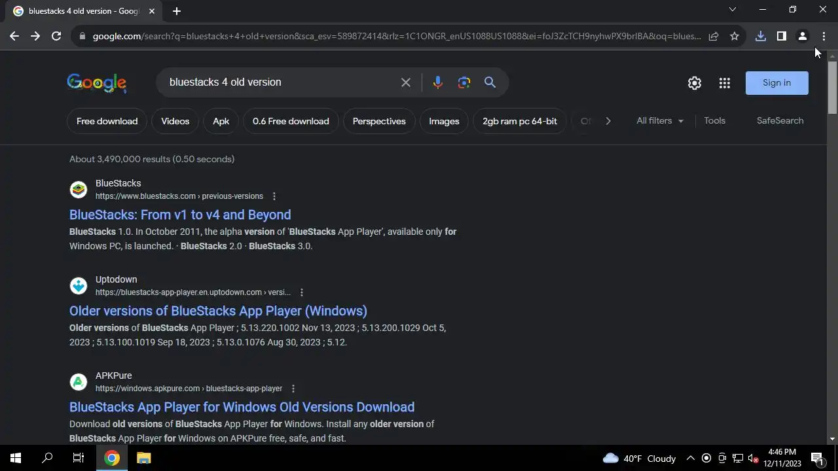Click muted volume tray icon
The height and width of the screenshot is (471, 838).
753,459
